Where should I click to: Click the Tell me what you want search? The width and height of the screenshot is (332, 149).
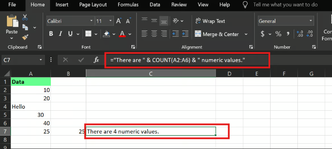tap(285, 4)
